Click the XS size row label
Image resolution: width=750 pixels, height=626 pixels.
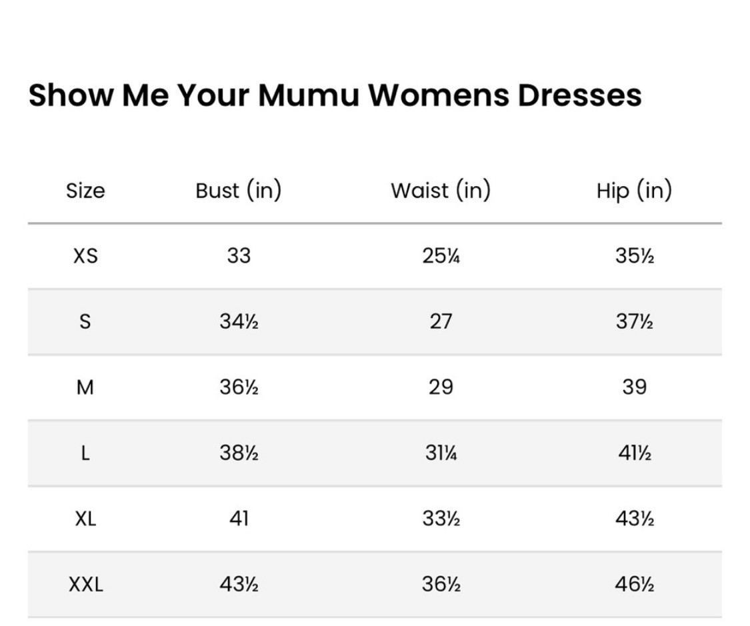click(85, 255)
